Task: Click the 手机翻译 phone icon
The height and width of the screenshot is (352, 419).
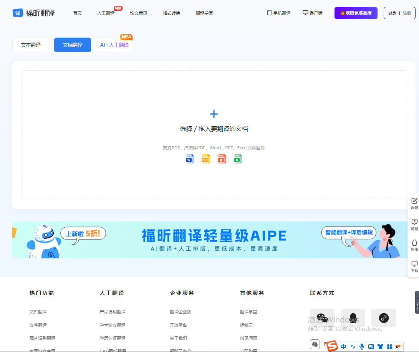Action: click(269, 13)
